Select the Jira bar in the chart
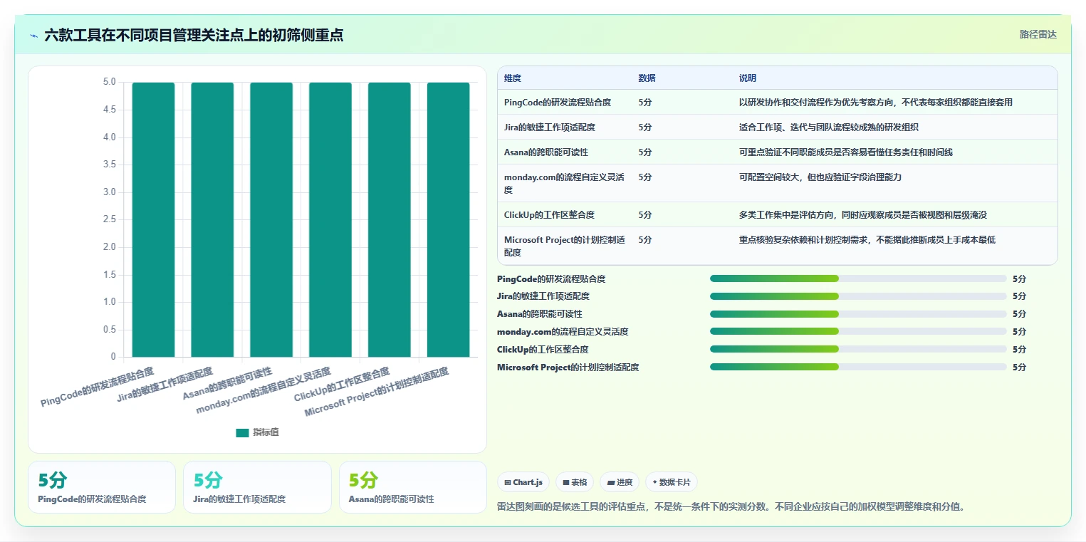This screenshot has height=542, width=1086. coord(212,219)
